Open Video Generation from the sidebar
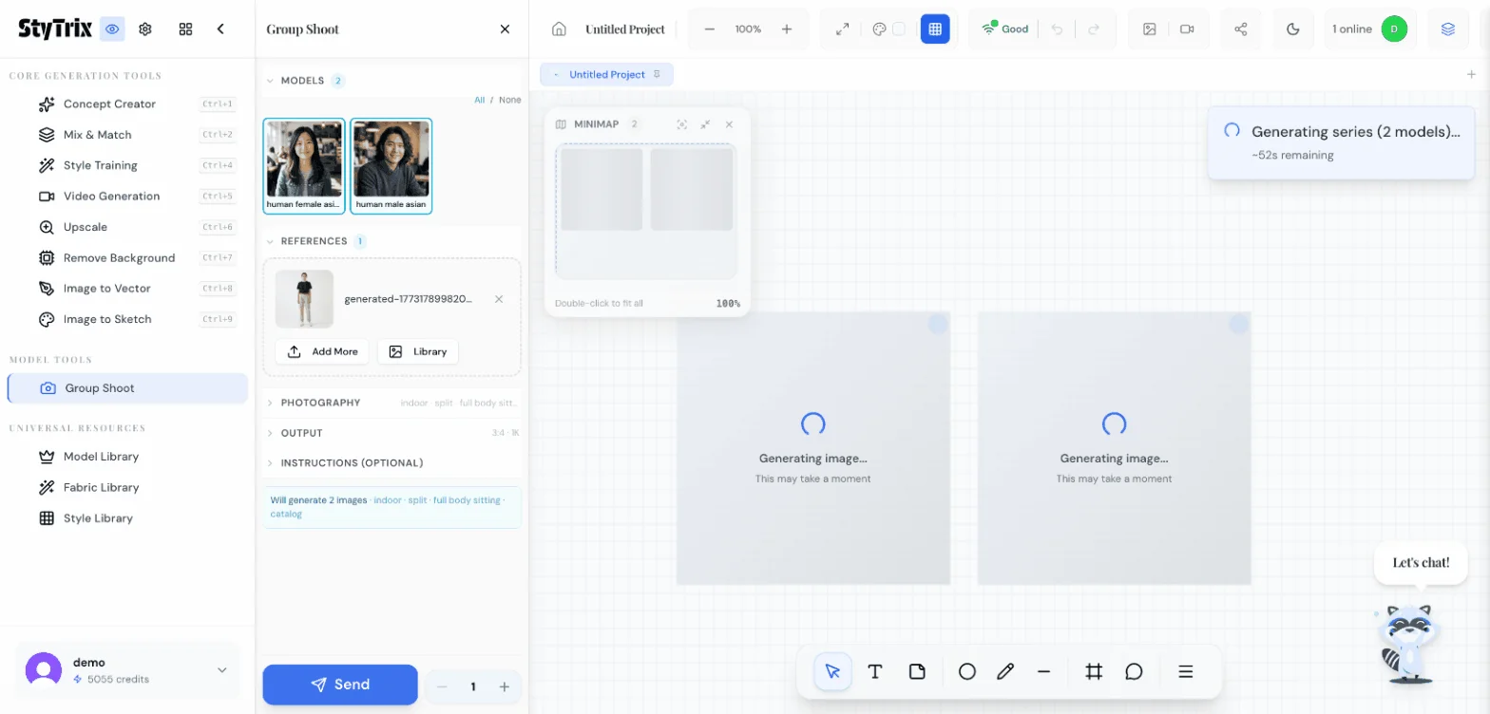 pos(111,197)
